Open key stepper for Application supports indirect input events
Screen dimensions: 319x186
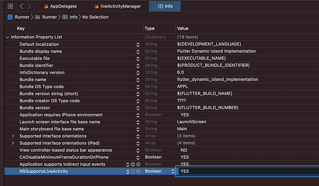click(x=128, y=165)
